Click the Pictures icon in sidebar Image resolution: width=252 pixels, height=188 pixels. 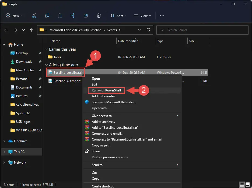[13, 96]
